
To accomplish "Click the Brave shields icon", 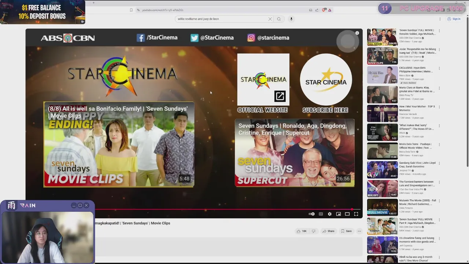I will [x=324, y=10].
